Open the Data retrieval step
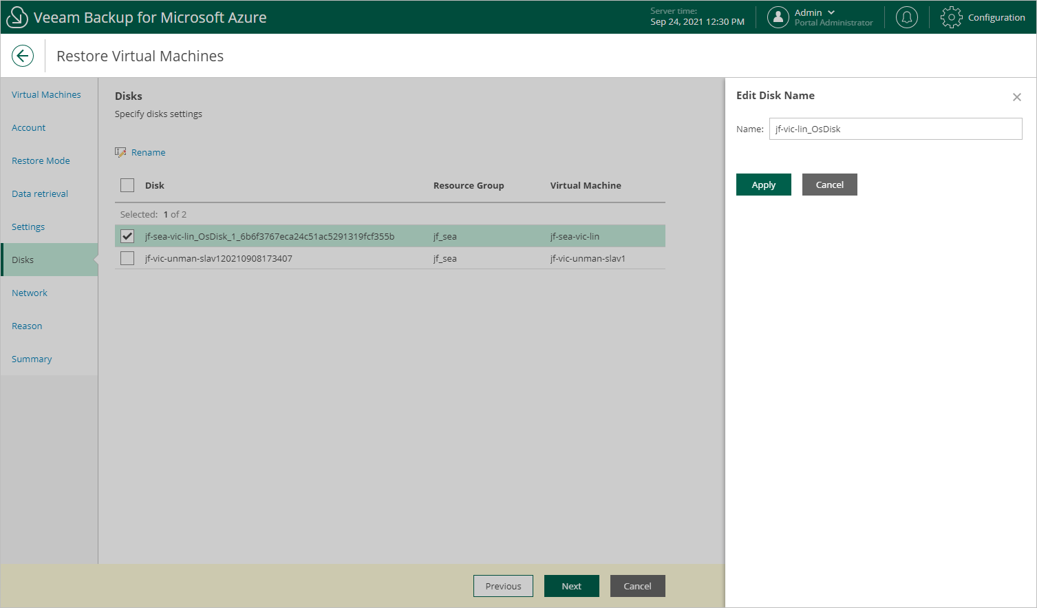The height and width of the screenshot is (608, 1037). tap(40, 193)
